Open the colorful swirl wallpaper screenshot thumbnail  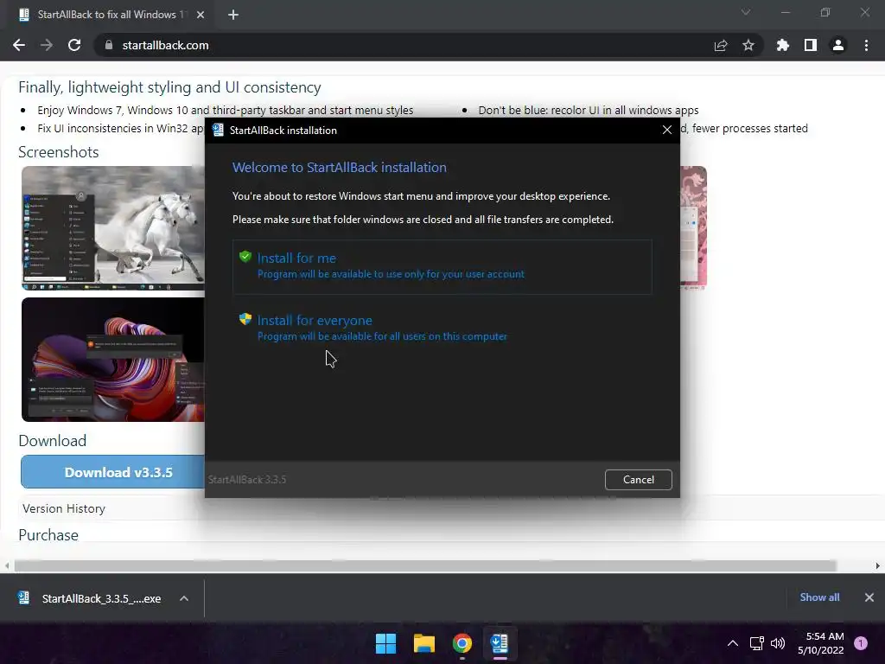click(113, 360)
